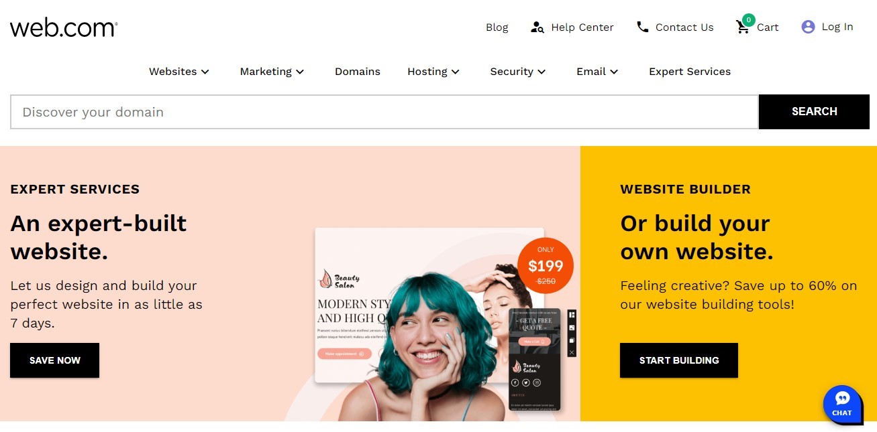Expand the Websites dropdown menu

coord(179,72)
